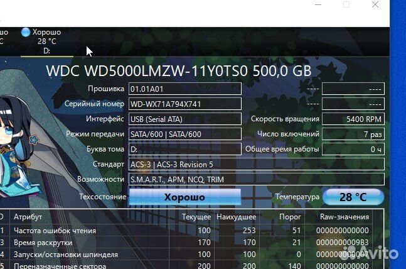Image resolution: width=406 pixels, height=269 pixels.
Task: Click the Наихудшее column header
Action: click(236, 217)
